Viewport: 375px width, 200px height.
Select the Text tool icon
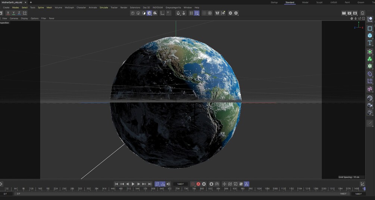370,43
